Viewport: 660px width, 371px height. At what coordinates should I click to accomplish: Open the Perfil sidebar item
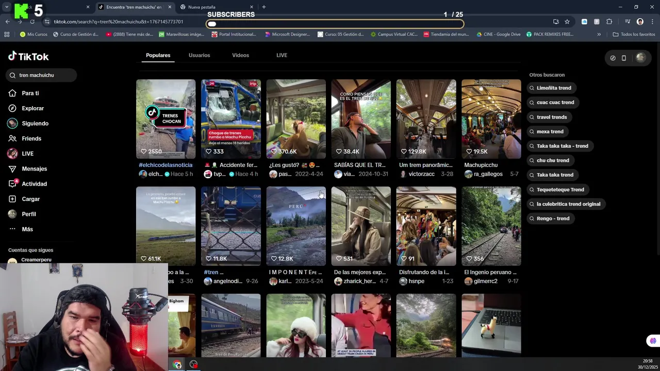[x=22, y=214]
